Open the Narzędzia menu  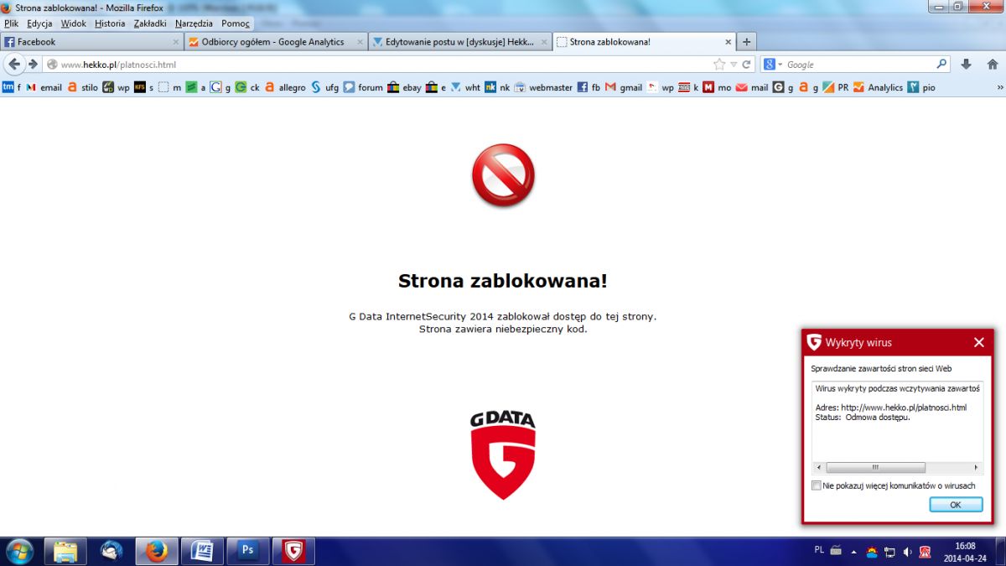click(194, 23)
